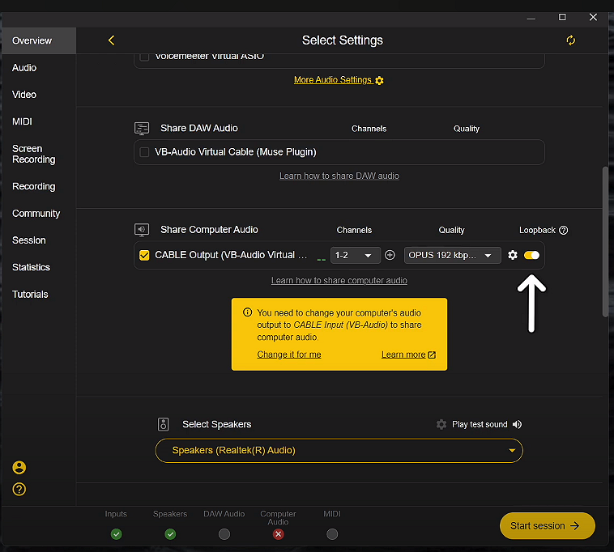Click Learn more in the yellow notice
This screenshot has height=552, width=614.
click(x=403, y=355)
